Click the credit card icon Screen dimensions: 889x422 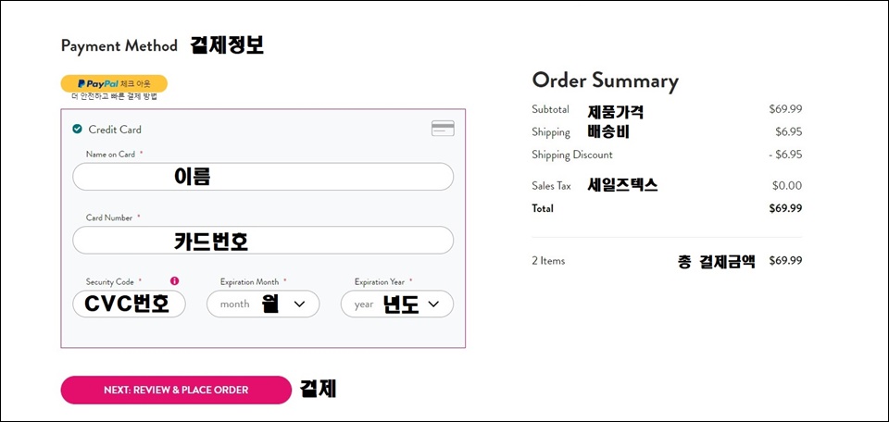[443, 129]
